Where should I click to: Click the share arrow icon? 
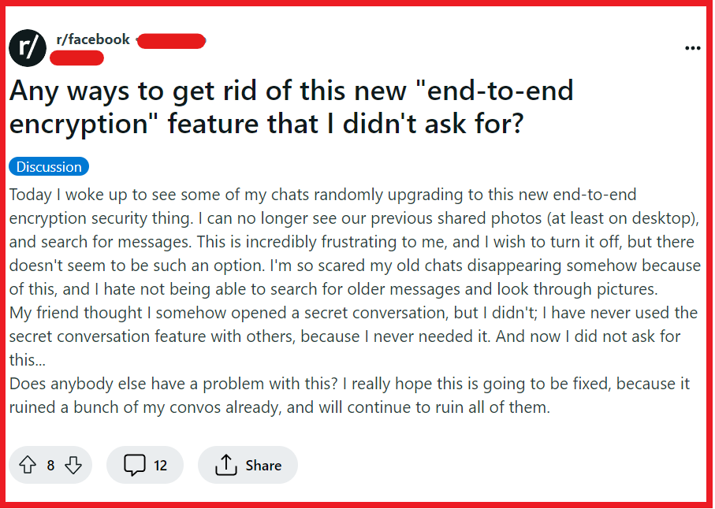[x=225, y=465]
